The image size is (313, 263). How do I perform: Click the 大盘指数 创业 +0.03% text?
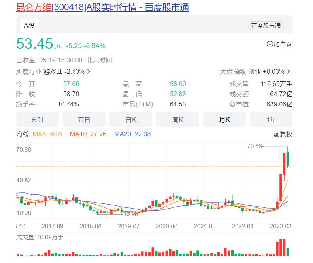pos(252,71)
